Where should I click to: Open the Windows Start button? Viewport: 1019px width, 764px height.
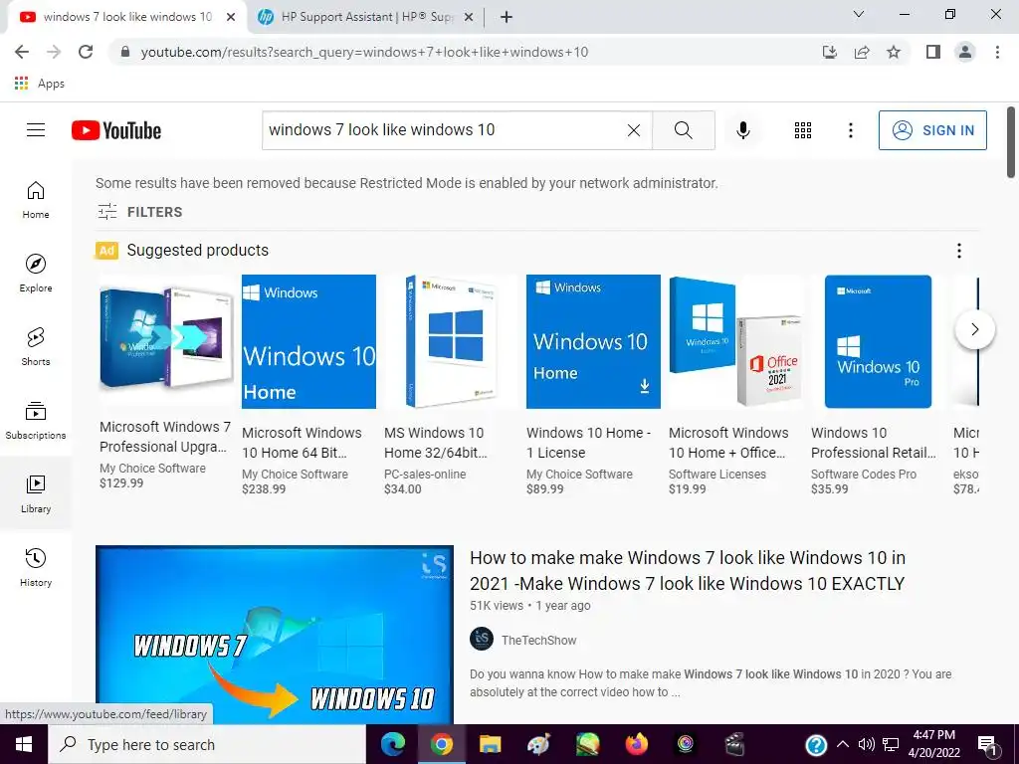24,744
